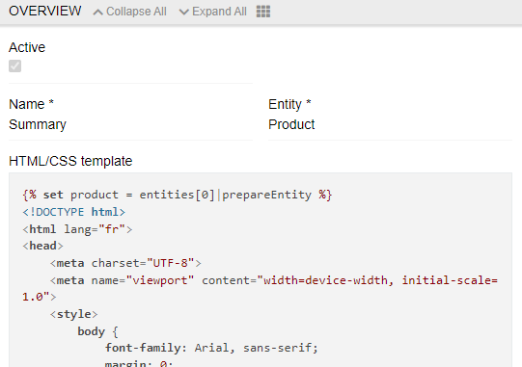
Task: Click the font-family Arial line
Action: 211,348
